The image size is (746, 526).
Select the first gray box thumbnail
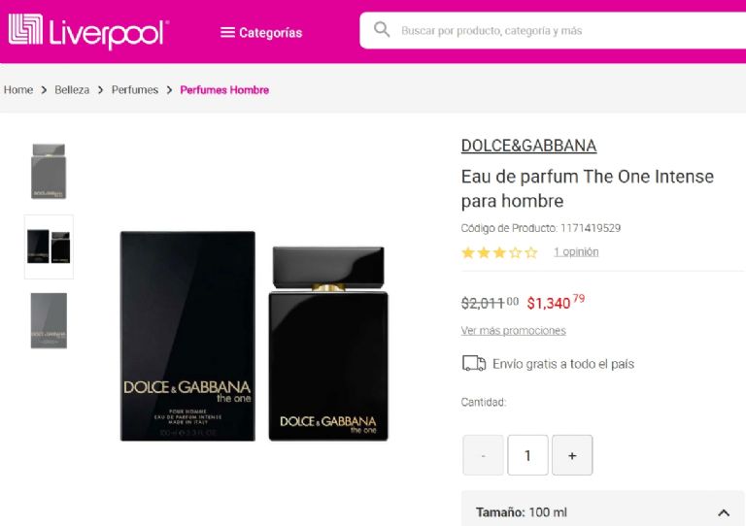[49, 171]
